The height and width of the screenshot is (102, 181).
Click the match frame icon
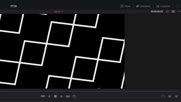(163, 96)
